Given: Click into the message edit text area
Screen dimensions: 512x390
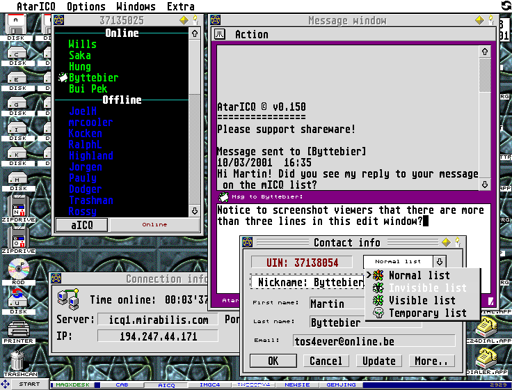Looking at the screenshot, I should (354, 249).
